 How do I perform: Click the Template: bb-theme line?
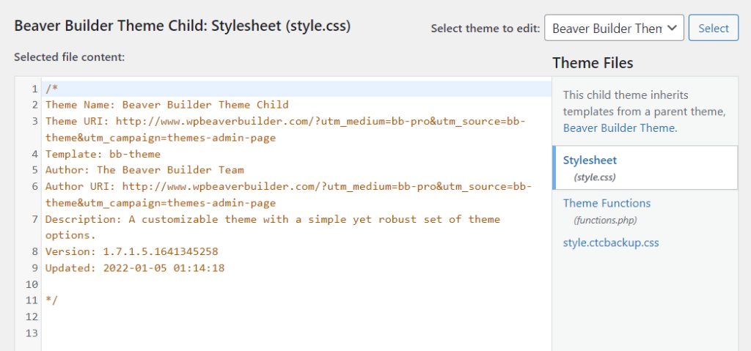point(103,154)
